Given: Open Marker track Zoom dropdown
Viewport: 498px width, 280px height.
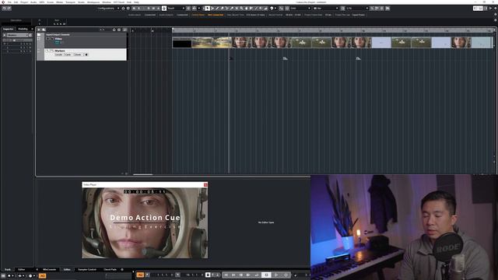Looking at the screenshot, I should (78, 54).
